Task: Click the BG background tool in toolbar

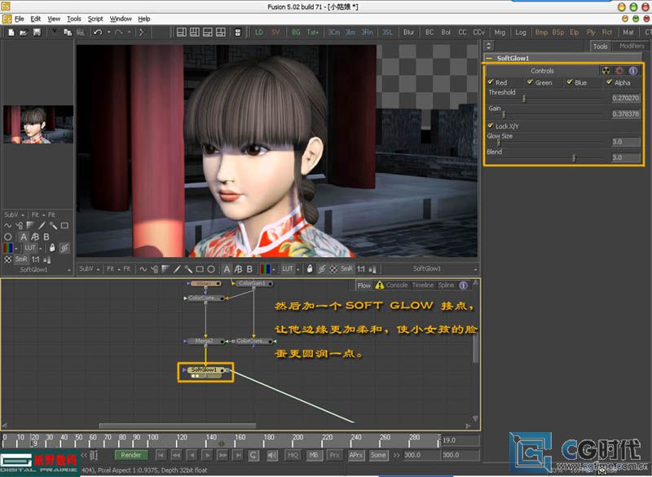Action: click(x=296, y=33)
